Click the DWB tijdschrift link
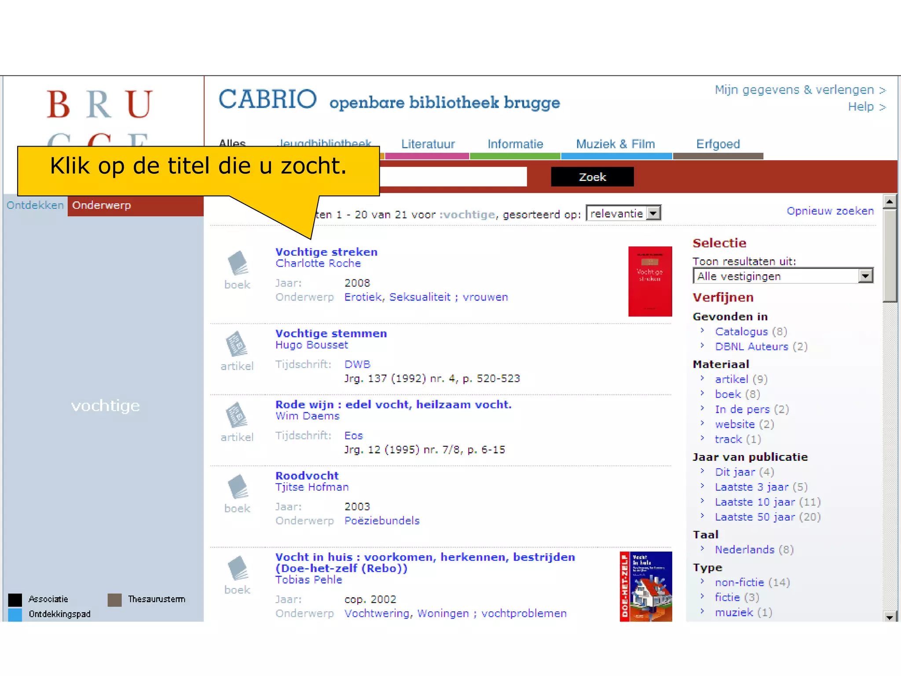This screenshot has height=676, width=901. 357,364
